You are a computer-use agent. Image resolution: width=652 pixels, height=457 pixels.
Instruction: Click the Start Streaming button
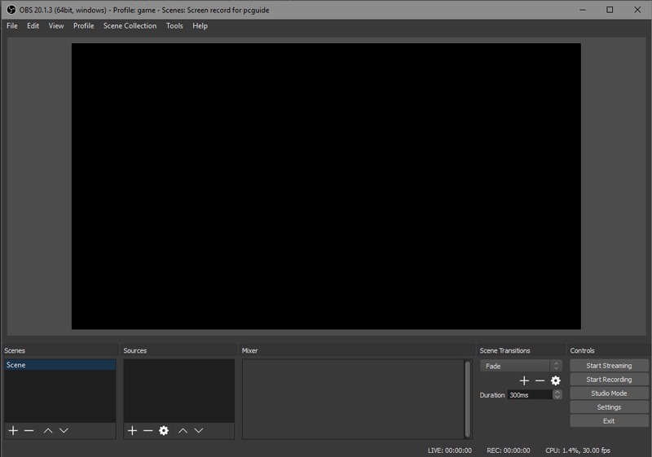point(609,366)
